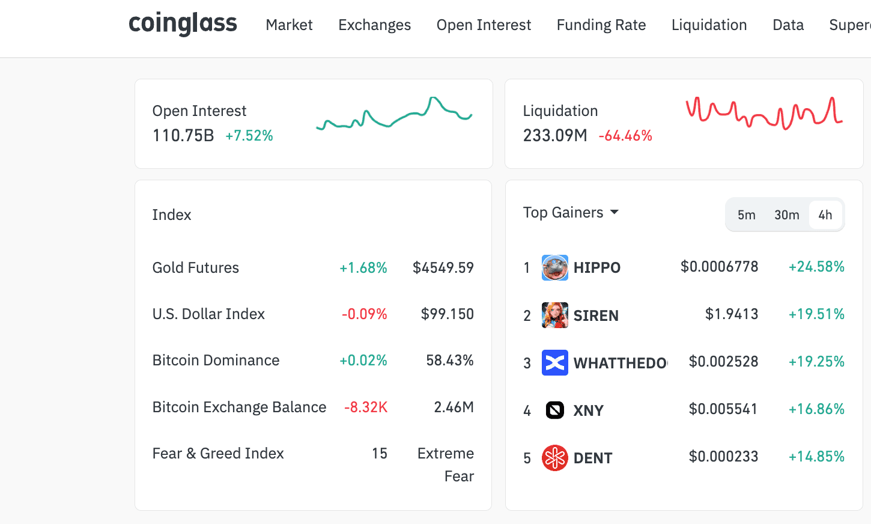The height and width of the screenshot is (524, 871).
Task: Click the Bitcoin Dominance row
Action: pos(216,361)
